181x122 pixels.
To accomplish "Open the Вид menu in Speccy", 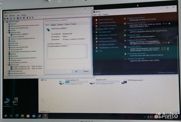I will [x=100, y=15].
